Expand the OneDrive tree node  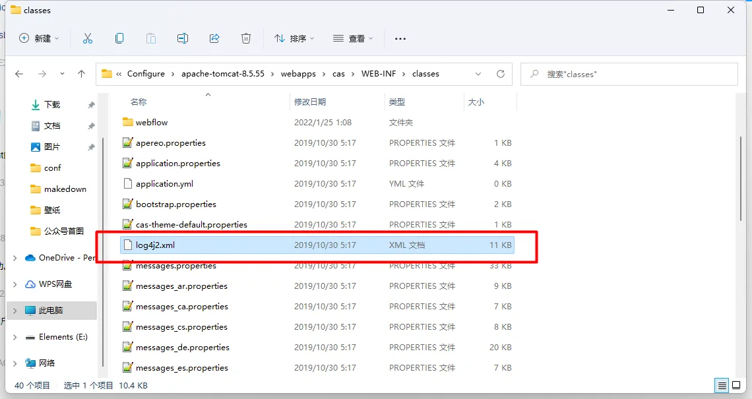pos(15,258)
